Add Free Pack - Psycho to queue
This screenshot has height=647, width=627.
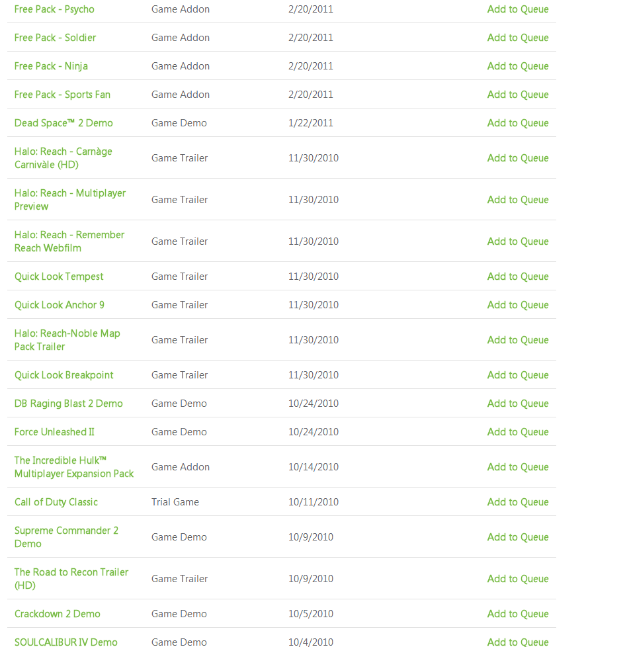(518, 9)
